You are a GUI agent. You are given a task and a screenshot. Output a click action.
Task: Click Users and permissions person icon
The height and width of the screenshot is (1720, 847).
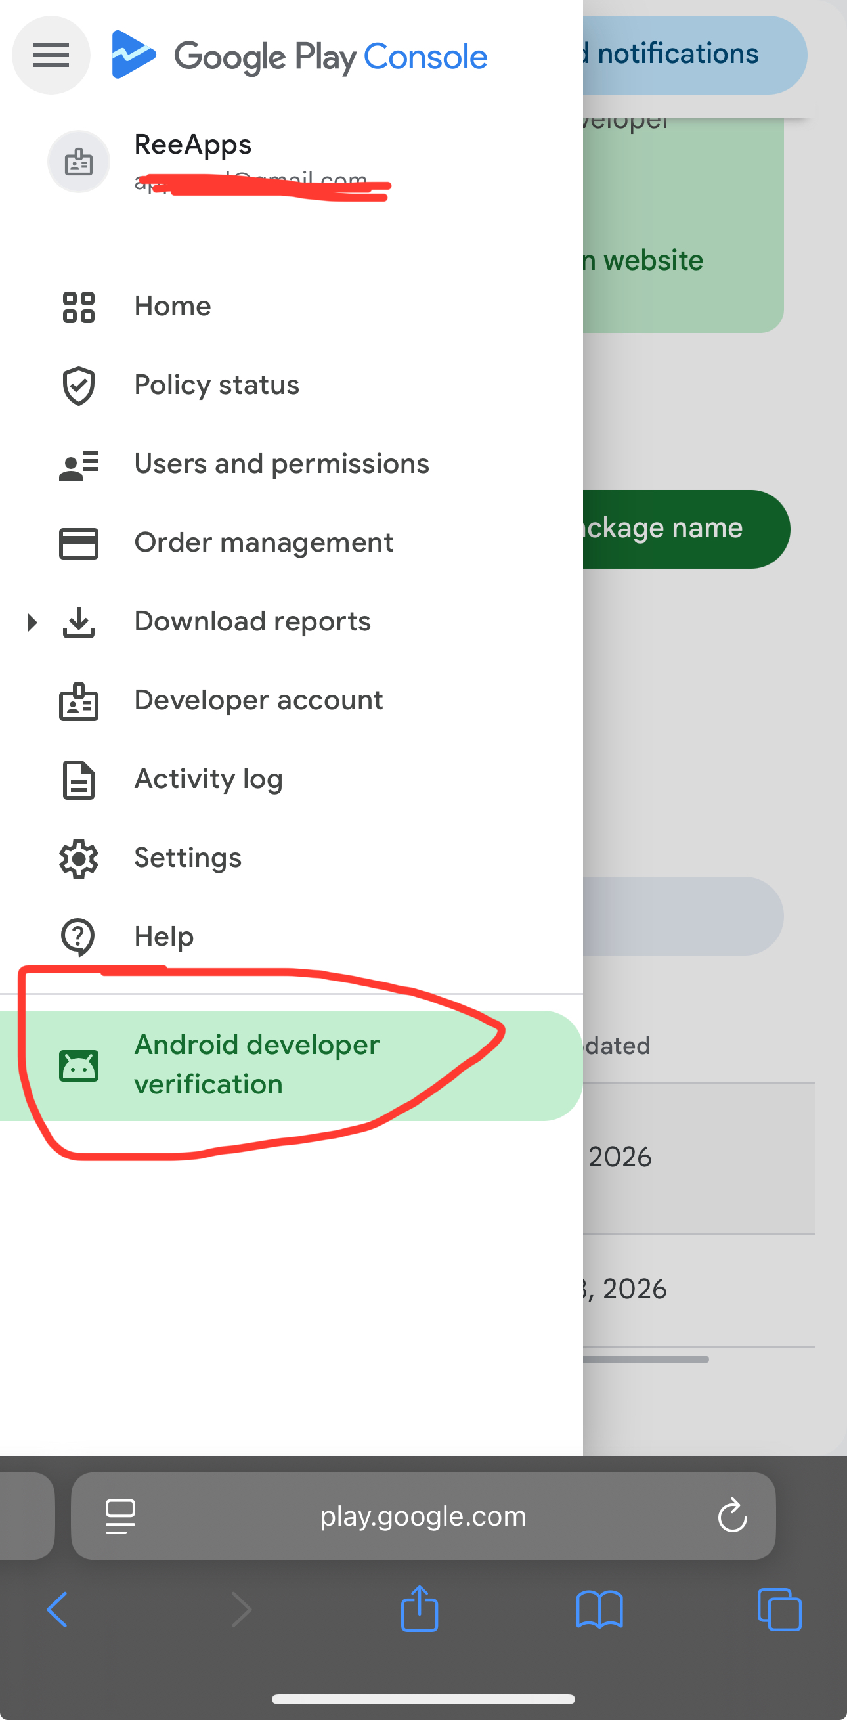click(x=79, y=466)
